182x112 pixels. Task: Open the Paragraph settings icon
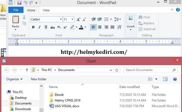[119, 27]
